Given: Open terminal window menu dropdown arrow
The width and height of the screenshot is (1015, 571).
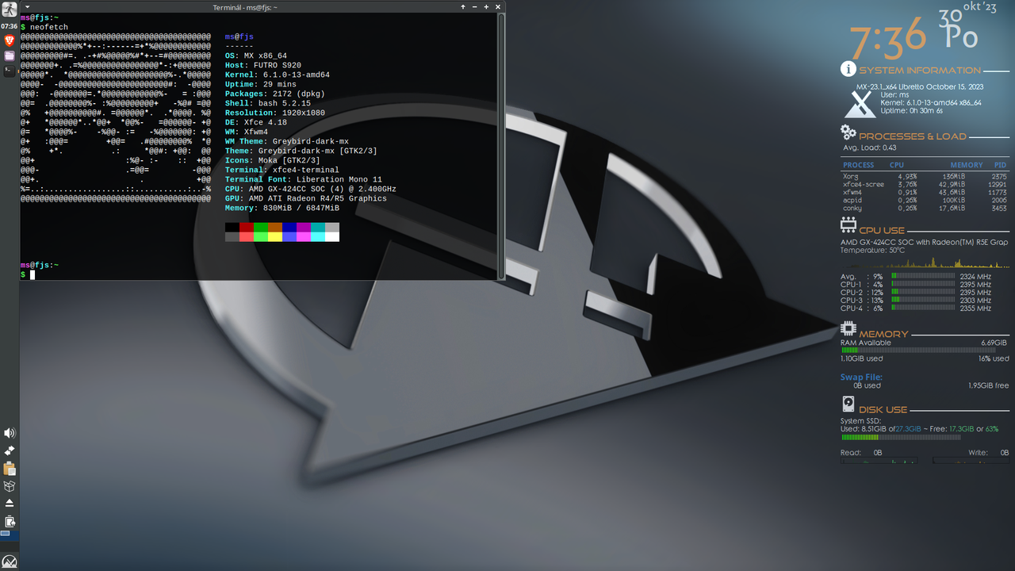Looking at the screenshot, I should (x=28, y=6).
